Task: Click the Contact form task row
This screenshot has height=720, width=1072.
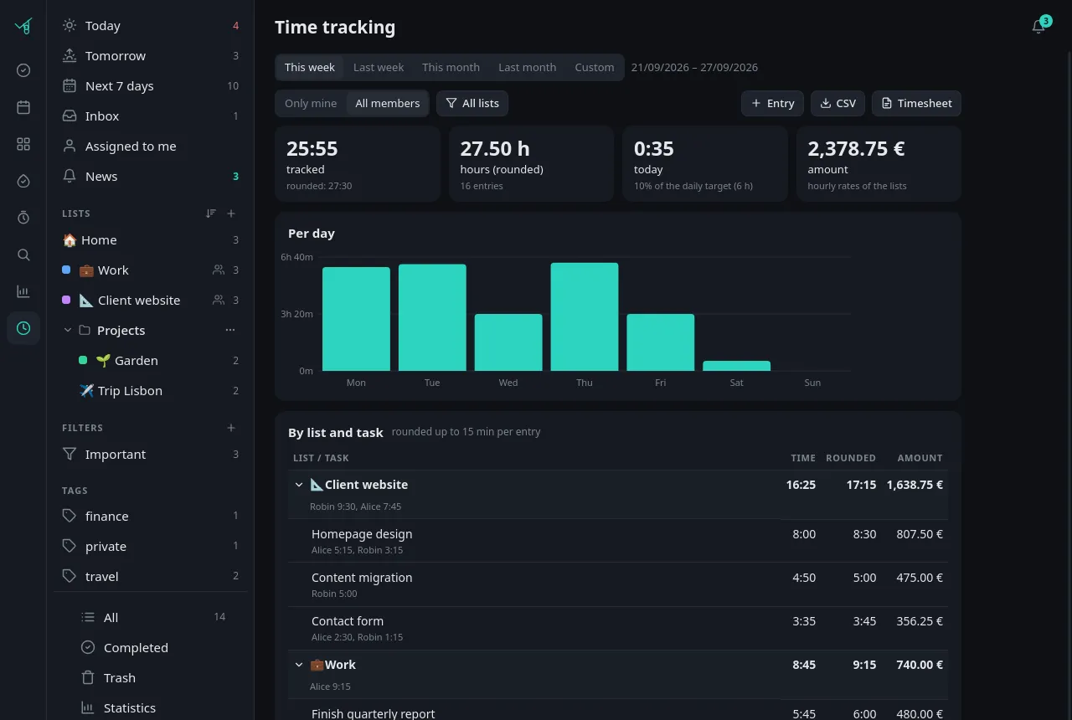Action: coord(618,628)
